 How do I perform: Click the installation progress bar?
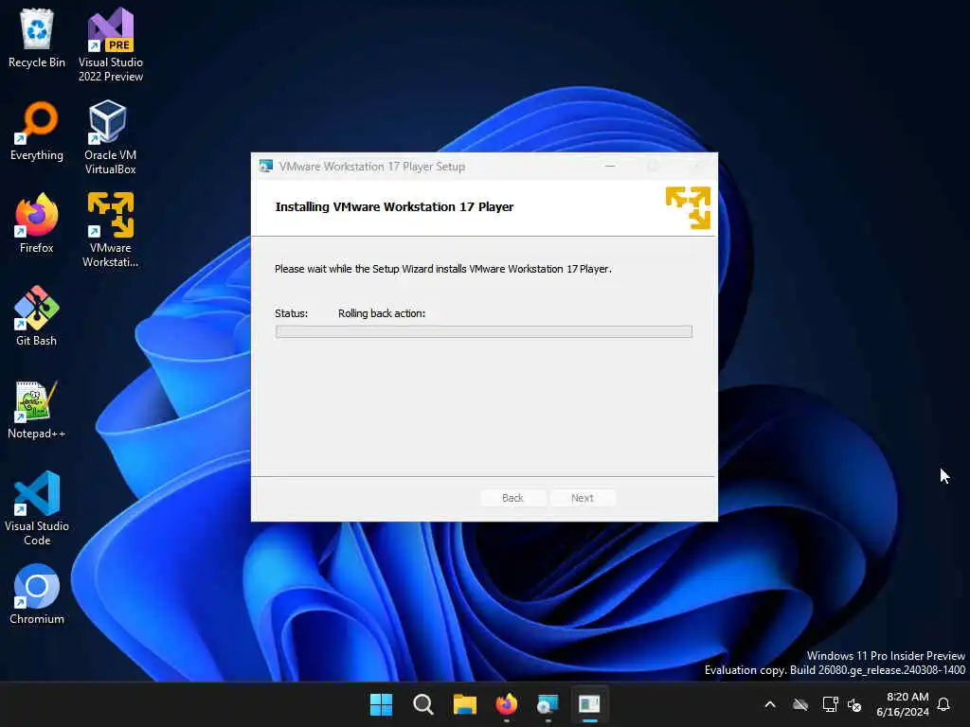[484, 332]
